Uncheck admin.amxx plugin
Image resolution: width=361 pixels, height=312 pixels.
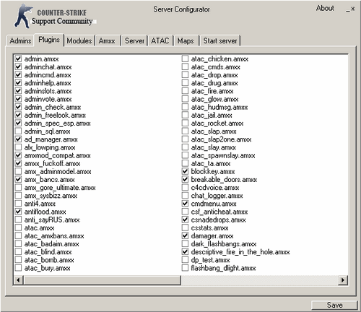coord(18,58)
